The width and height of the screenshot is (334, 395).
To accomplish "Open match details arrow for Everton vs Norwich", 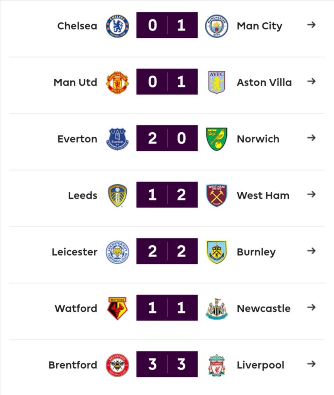I will [x=311, y=138].
